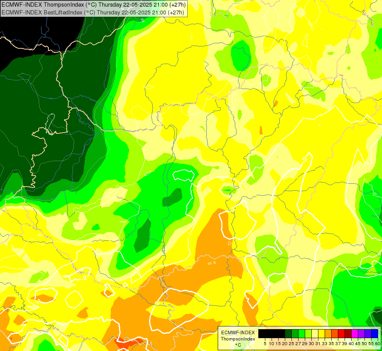382x351 pixels.
Task: Select the lime 29–30 legend swatch
Action: click(308, 334)
